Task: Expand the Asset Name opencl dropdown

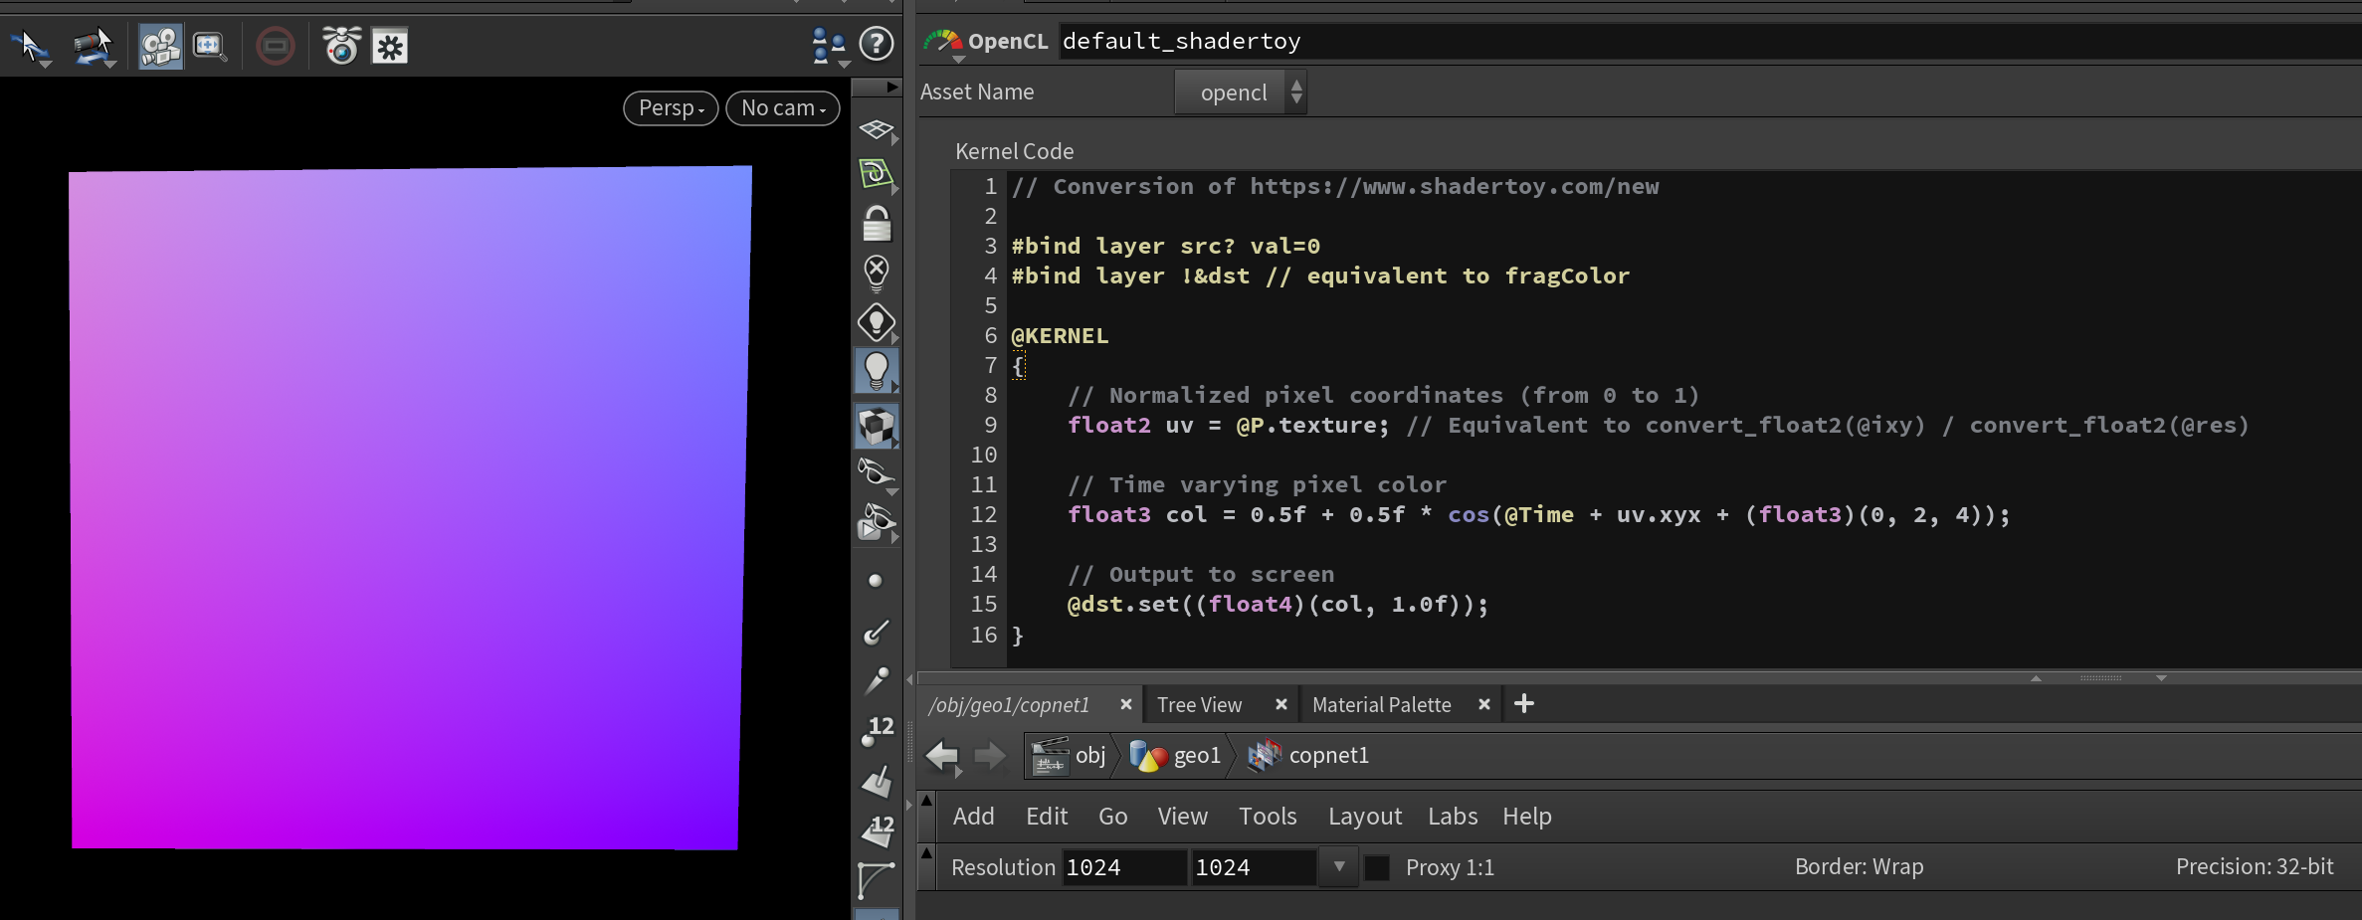Action: pyautogui.click(x=1241, y=92)
